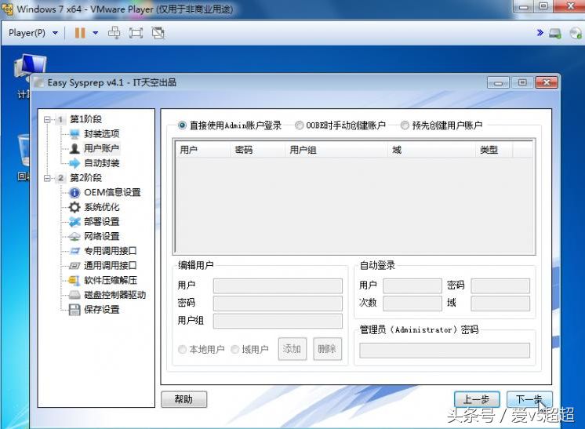This screenshot has width=585, height=429.
Task: Click the OEM信息设置 info icon
Action: [74, 192]
